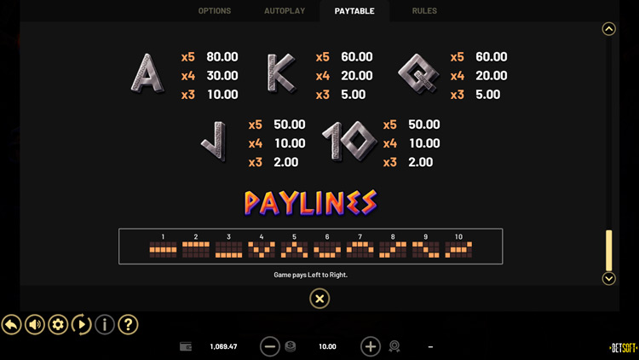Decrease bet with minus button

click(x=270, y=346)
